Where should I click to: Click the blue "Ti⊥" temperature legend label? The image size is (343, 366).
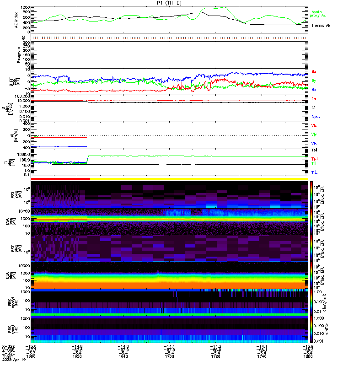click(x=314, y=172)
